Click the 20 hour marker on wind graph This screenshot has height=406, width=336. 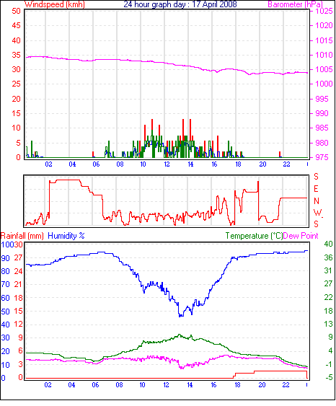262,164
